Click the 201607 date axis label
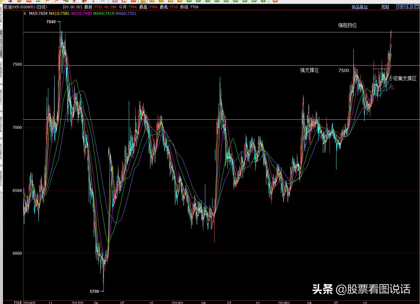Screen dimensions: 420x304 (30, 302)
